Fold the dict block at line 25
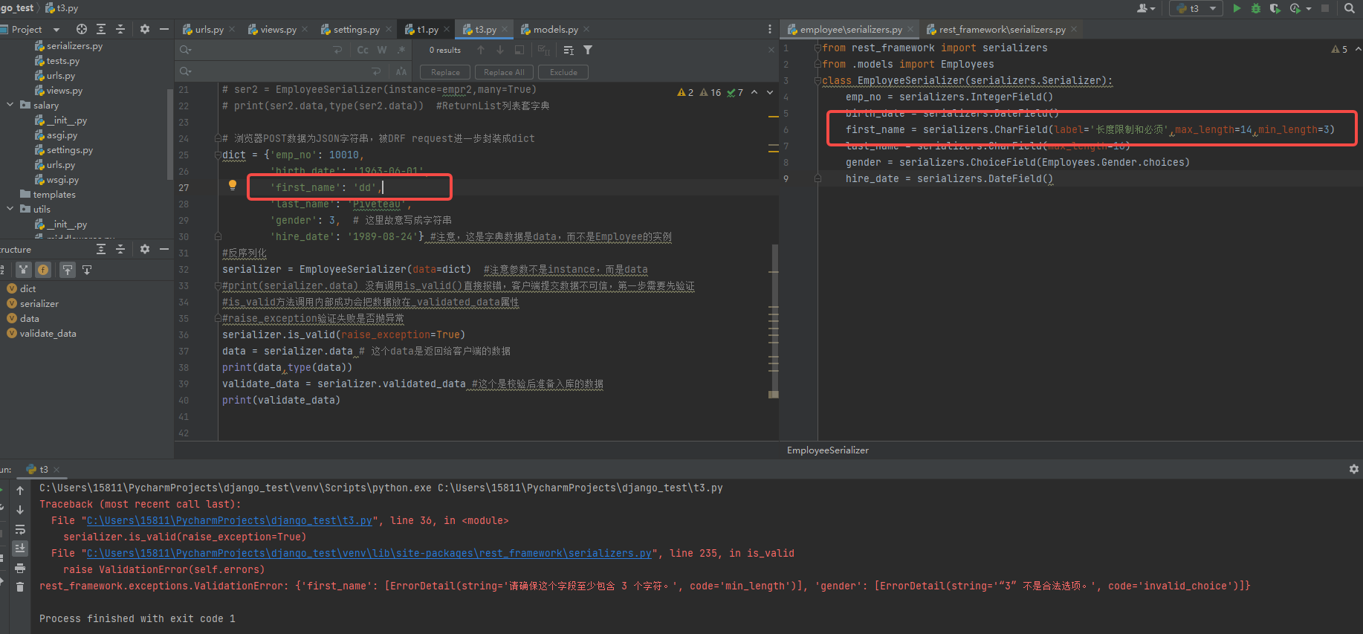This screenshot has height=634, width=1363. tap(218, 155)
